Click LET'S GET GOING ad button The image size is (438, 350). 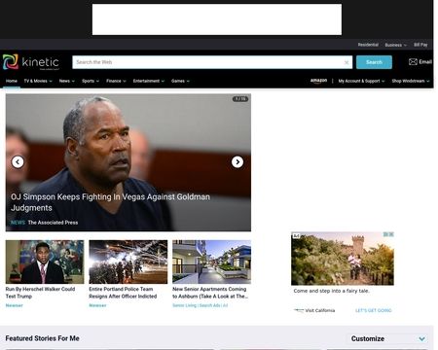pyautogui.click(x=374, y=310)
